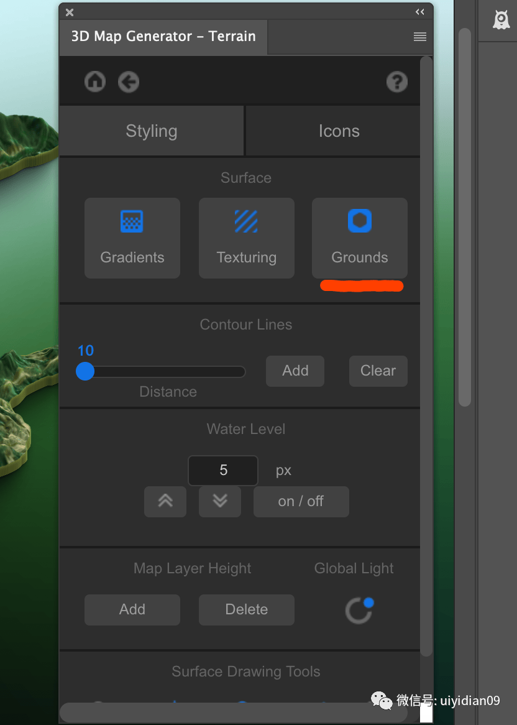Click the panel horizontal scrollbar
This screenshot has height=725, width=517.
point(233,713)
